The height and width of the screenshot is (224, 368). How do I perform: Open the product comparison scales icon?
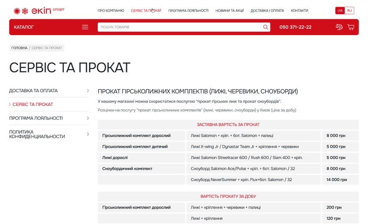pyautogui.click(x=339, y=27)
